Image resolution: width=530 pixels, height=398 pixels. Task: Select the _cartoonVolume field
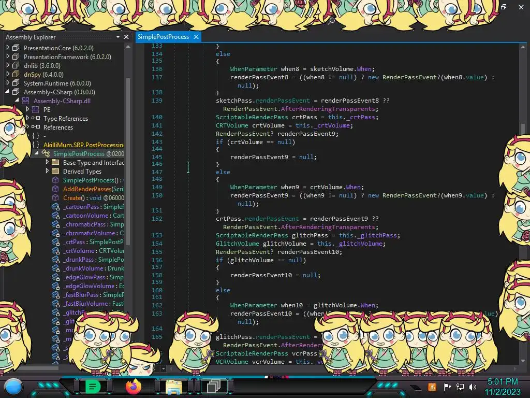click(93, 215)
